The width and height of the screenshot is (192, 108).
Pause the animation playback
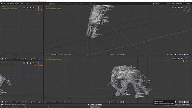click(96, 105)
